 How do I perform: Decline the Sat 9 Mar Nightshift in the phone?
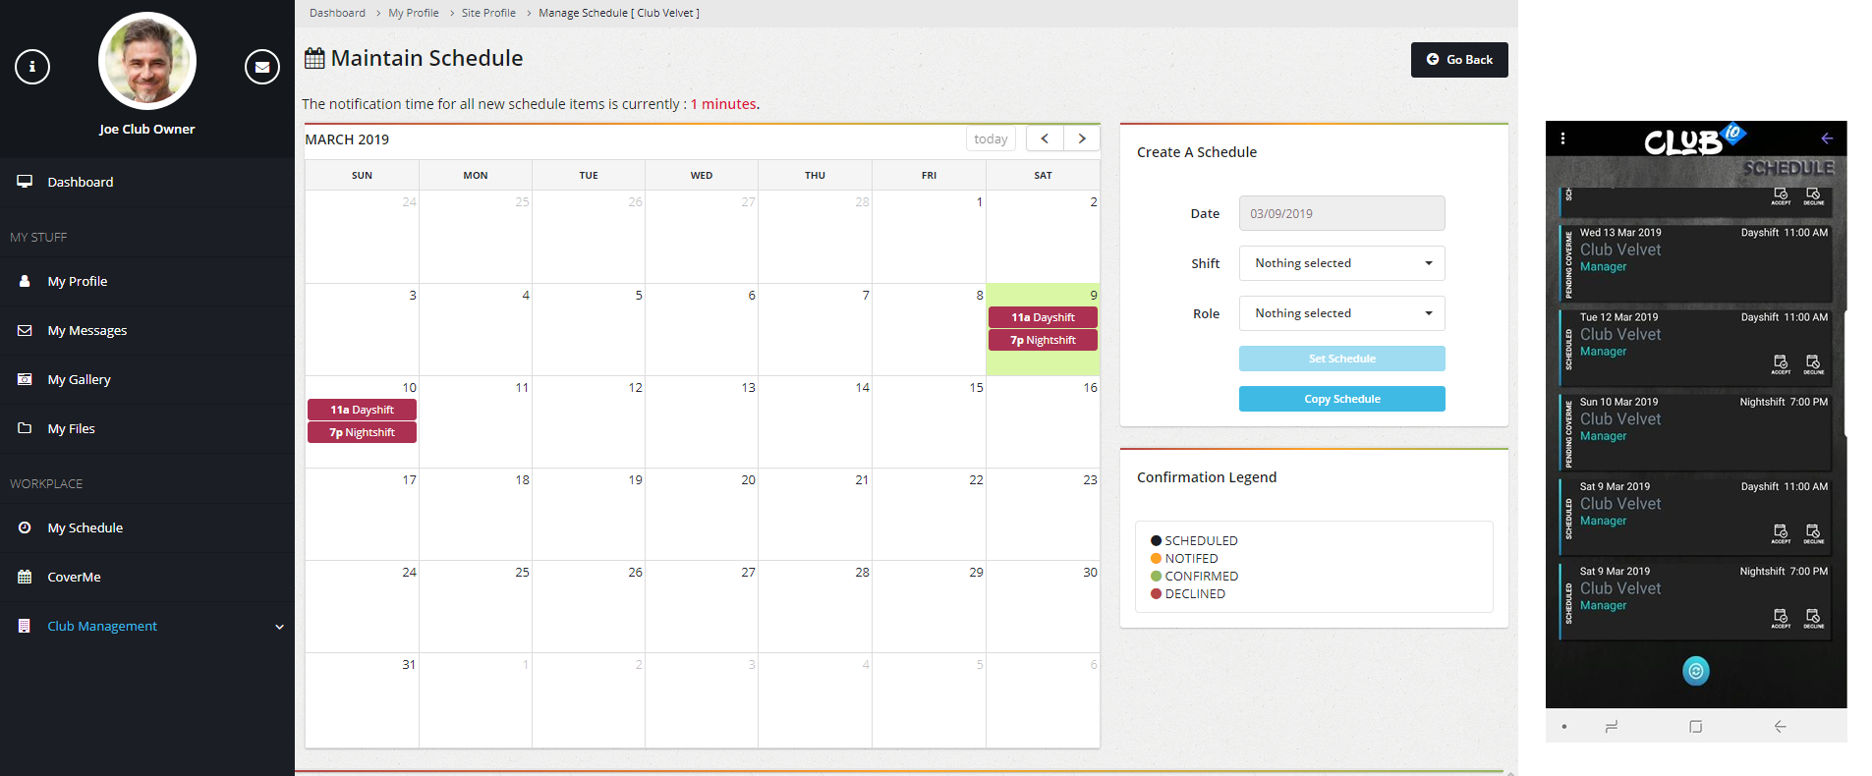(1813, 618)
